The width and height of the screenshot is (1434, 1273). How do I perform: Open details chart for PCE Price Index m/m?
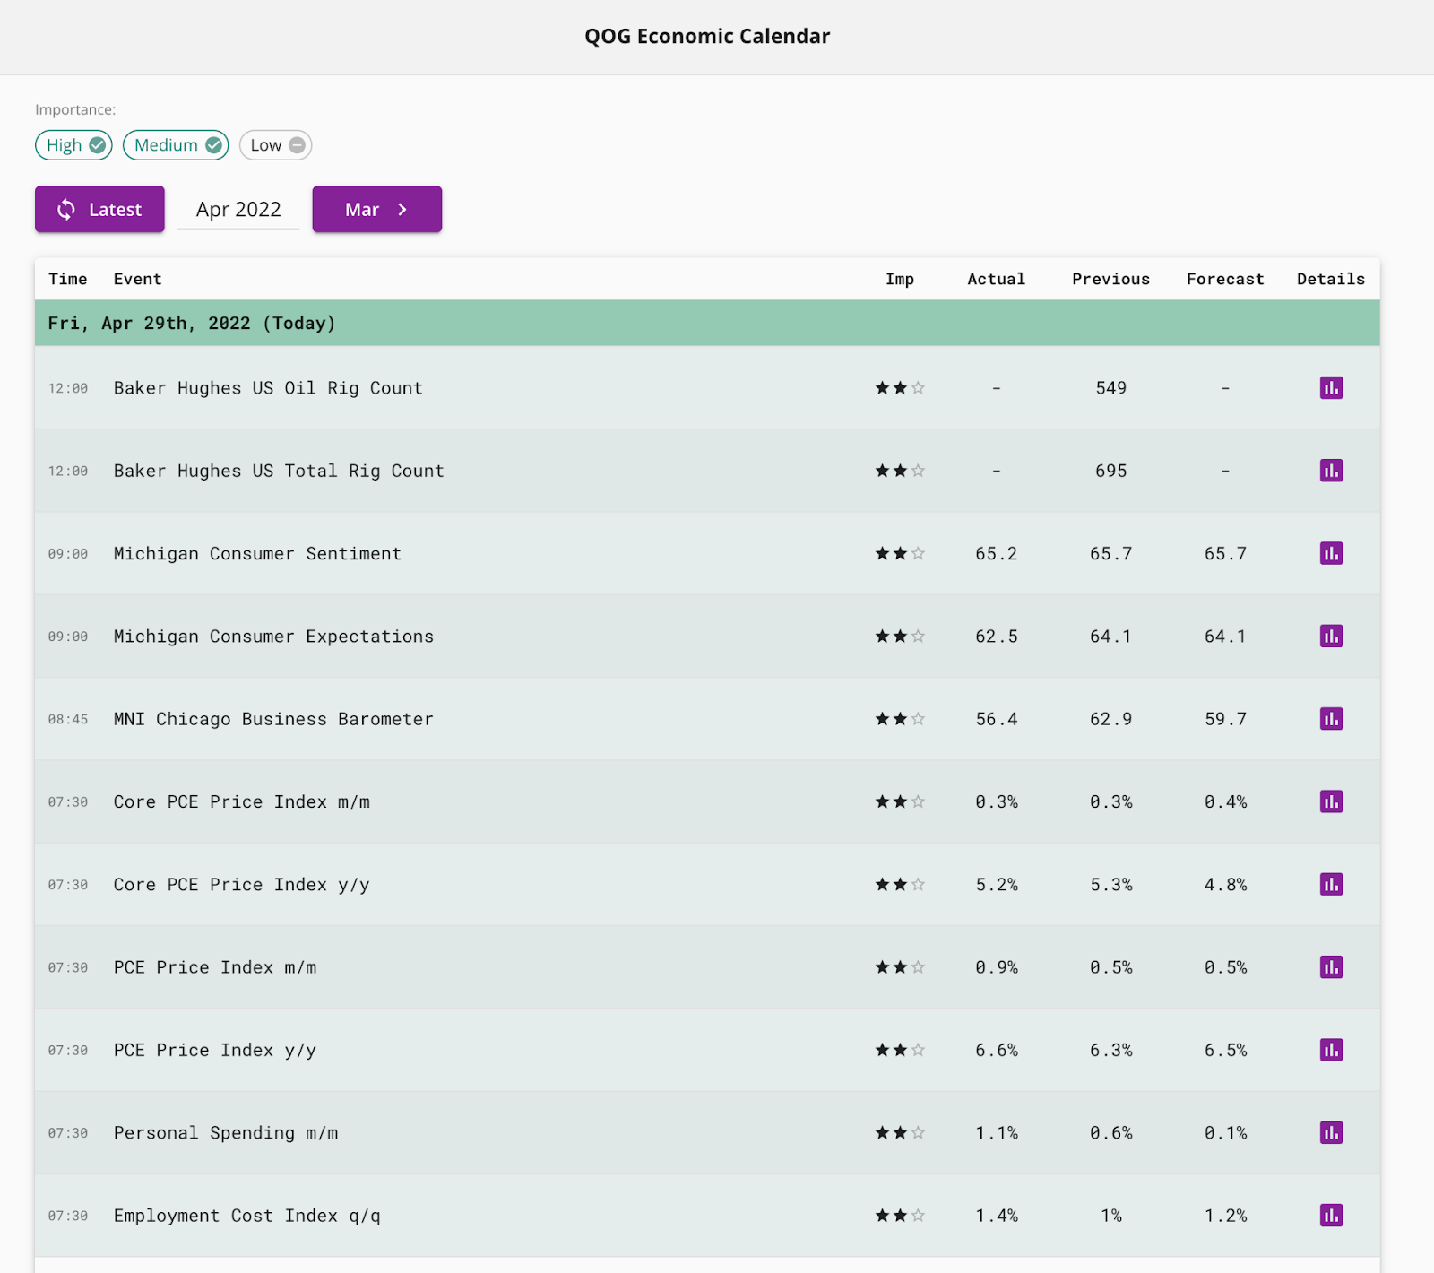coord(1331,967)
